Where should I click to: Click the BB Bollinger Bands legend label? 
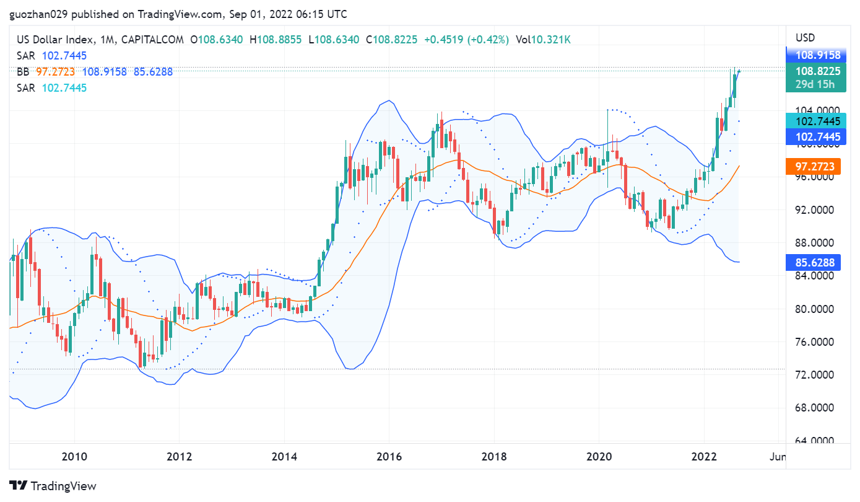pyautogui.click(x=23, y=72)
